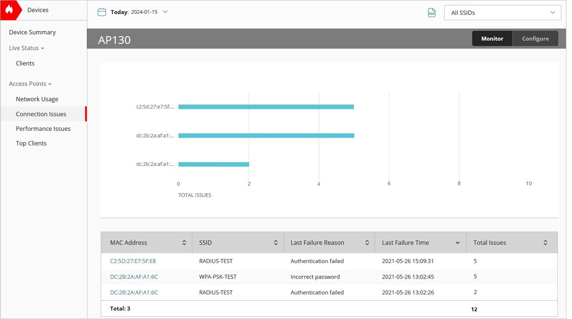Sort table by MAC Address column

(x=185, y=242)
